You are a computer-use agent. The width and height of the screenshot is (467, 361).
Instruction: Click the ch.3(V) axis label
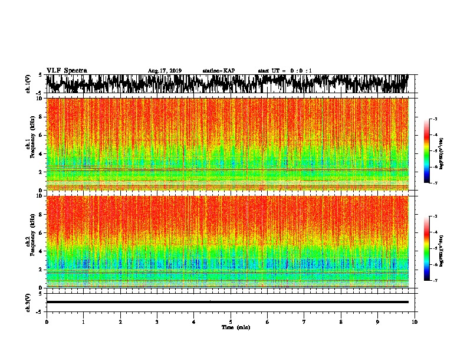[28, 303]
